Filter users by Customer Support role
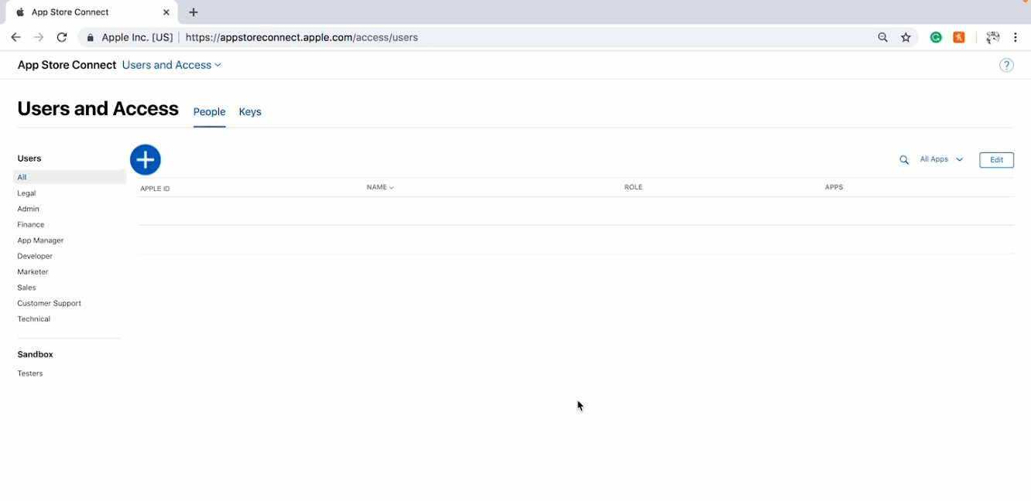The width and height of the screenshot is (1031, 501). 49,303
